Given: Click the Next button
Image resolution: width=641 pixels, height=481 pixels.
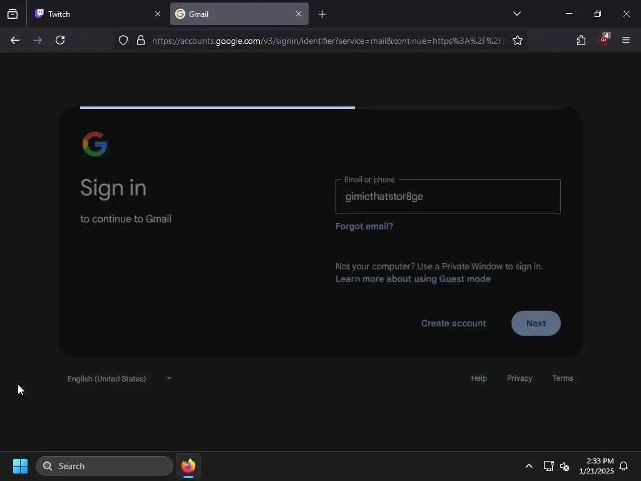Looking at the screenshot, I should pyautogui.click(x=536, y=323).
